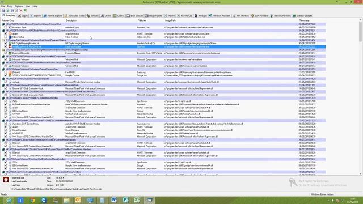The width and height of the screenshot is (363, 204).
Task: Click the EvernoteClipper entry icon
Action: click(10, 53)
